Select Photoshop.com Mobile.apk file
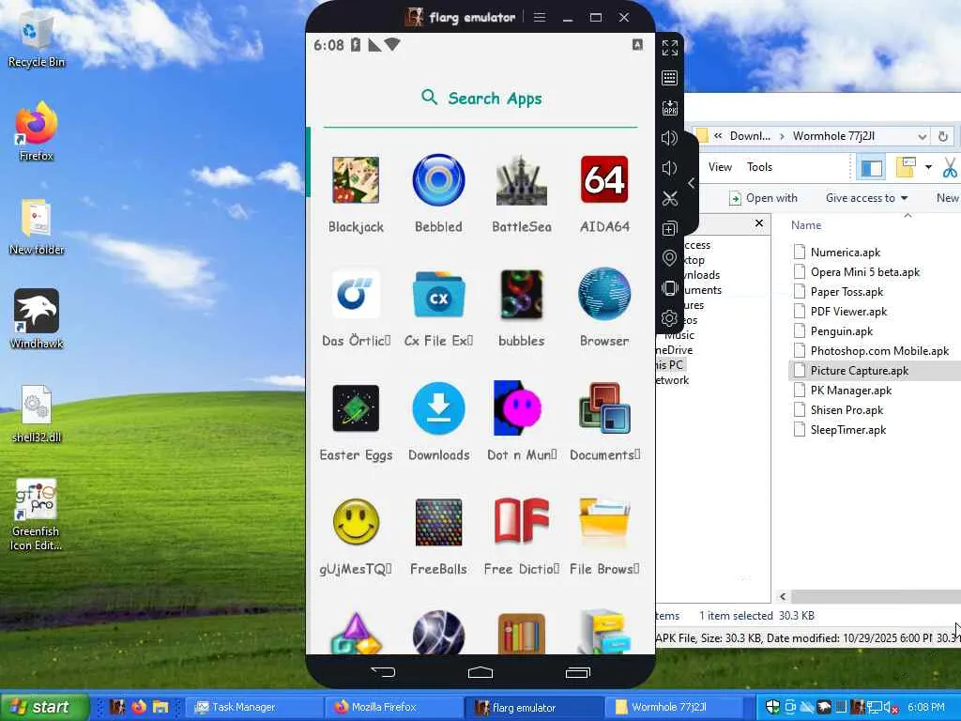 879,351
